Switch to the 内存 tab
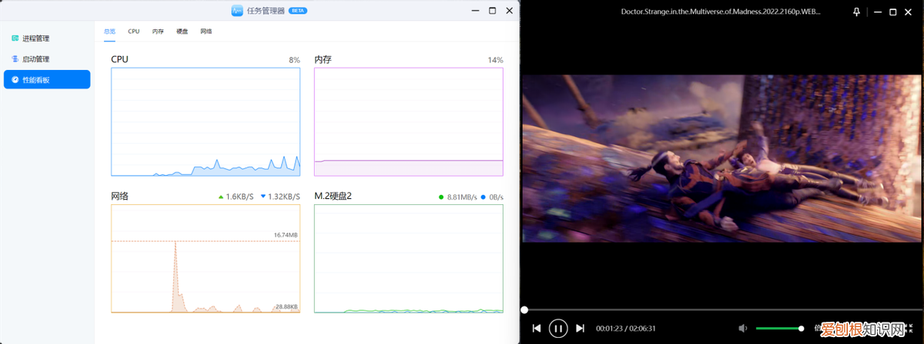The height and width of the screenshot is (344, 924). 158,31
